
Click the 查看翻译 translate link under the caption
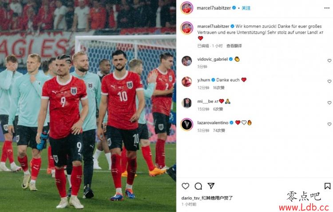pyautogui.click(x=234, y=46)
